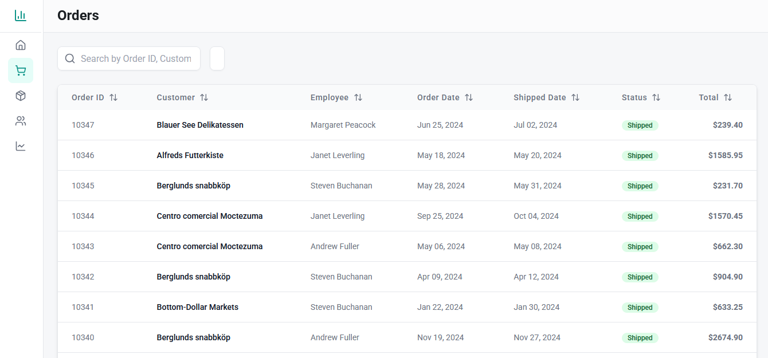Open Alfreds Futterkiste customer link

coord(190,155)
